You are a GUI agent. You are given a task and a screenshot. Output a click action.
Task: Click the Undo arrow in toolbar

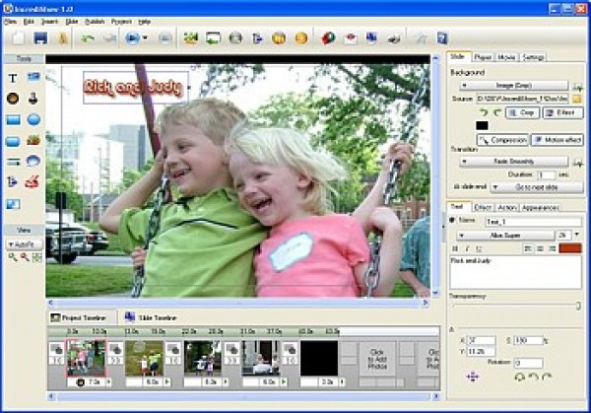88,38
